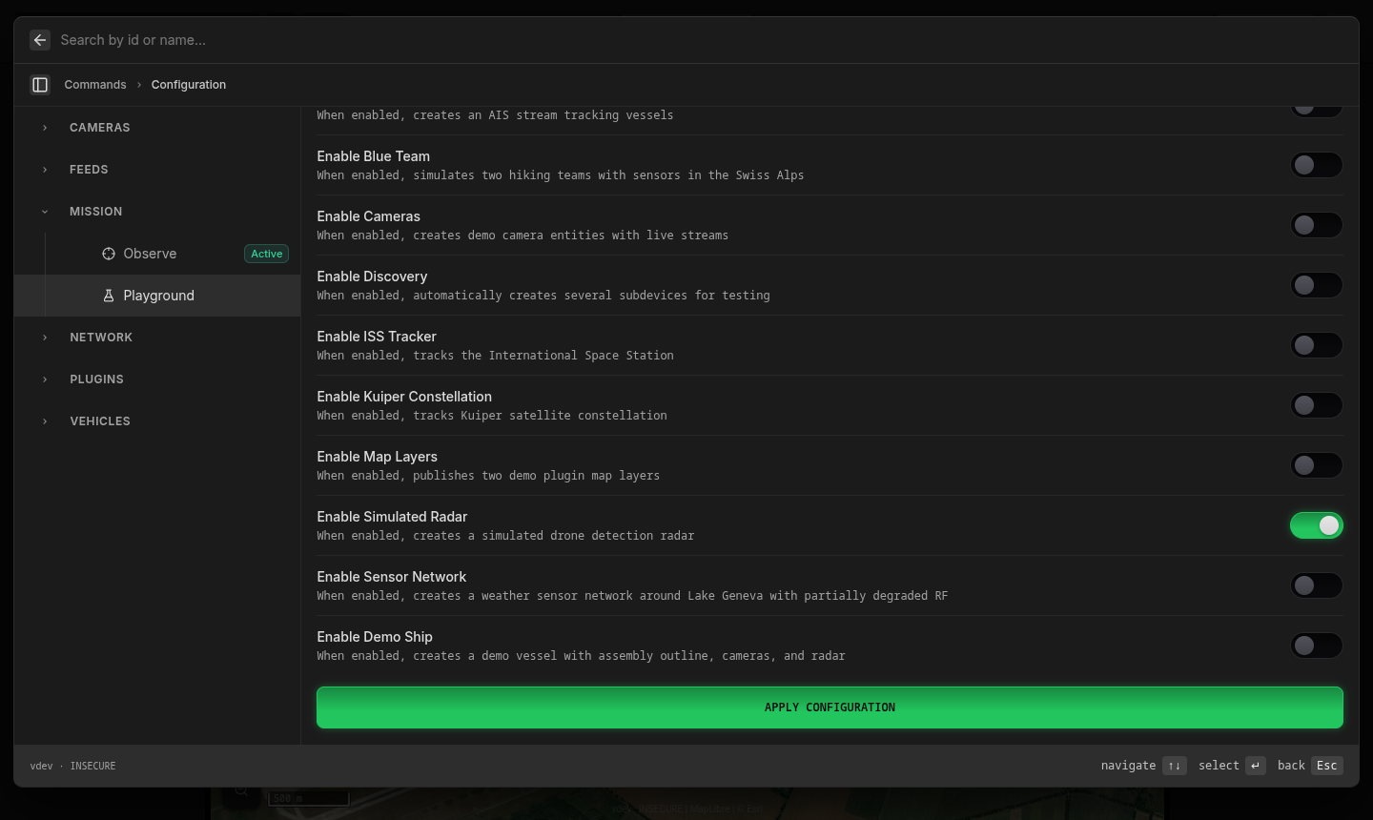Click the Esc back key hint
Viewport: 1373px width, 820px height.
[1327, 766]
